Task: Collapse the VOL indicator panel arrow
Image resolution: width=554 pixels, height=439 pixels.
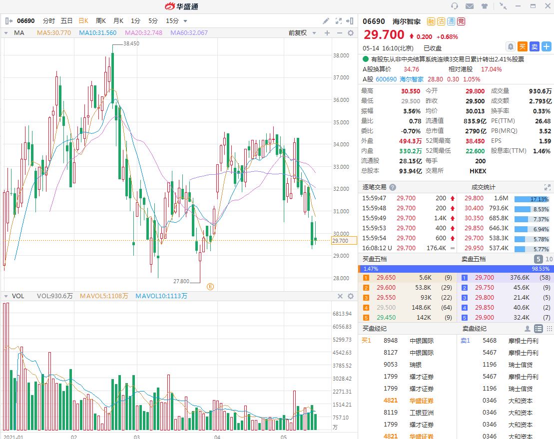Action: (x=6, y=296)
